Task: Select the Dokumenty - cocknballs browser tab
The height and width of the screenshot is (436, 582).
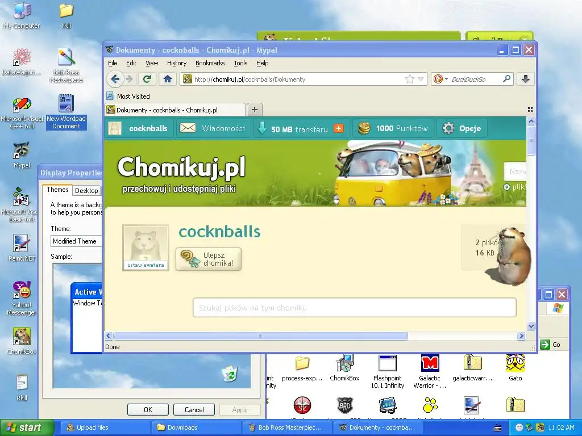Action: (175, 110)
